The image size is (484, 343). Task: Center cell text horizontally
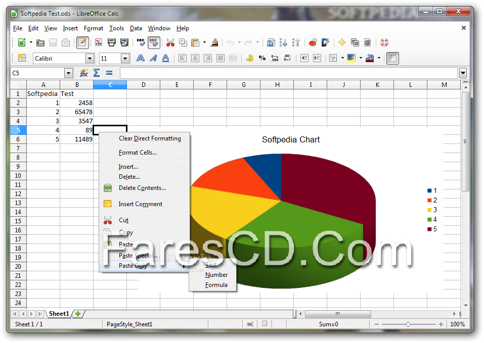[195, 58]
